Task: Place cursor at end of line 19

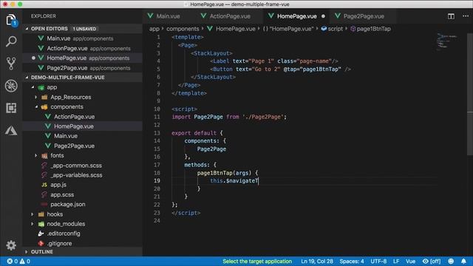Action: coord(259,181)
